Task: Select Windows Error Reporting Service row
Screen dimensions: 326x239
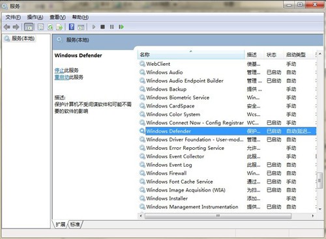Action: click(228, 148)
